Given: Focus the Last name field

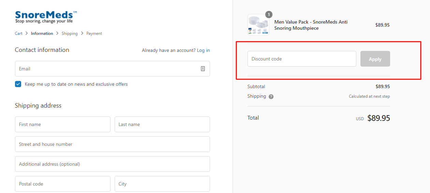Looking at the screenshot, I should click(x=162, y=124).
